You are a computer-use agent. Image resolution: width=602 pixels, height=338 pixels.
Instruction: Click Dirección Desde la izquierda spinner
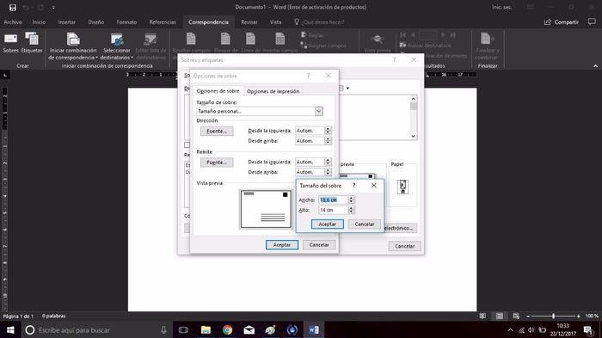pos(328,131)
